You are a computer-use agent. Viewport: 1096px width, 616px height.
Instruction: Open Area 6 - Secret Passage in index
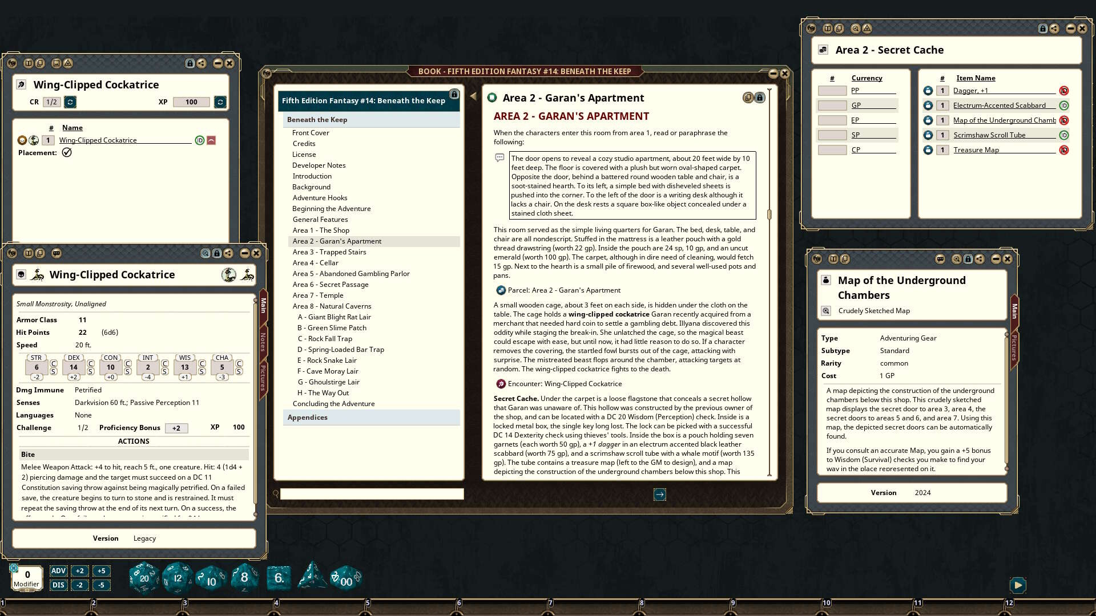point(331,285)
